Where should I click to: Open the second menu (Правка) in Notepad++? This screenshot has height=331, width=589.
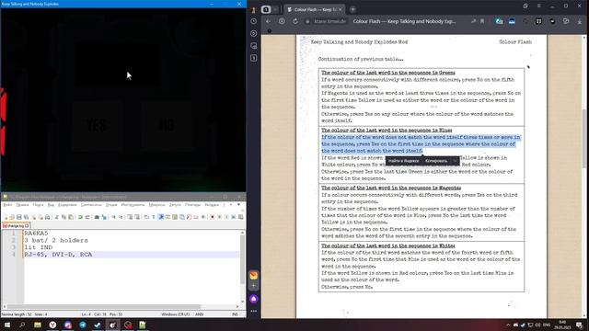pyautogui.click(x=22, y=205)
